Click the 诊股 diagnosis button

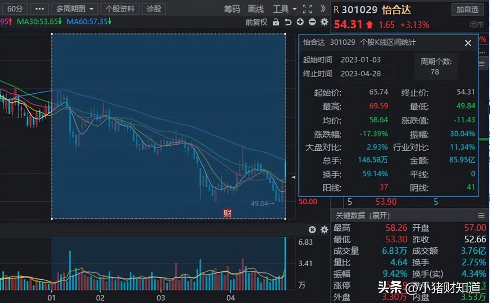coord(154,9)
